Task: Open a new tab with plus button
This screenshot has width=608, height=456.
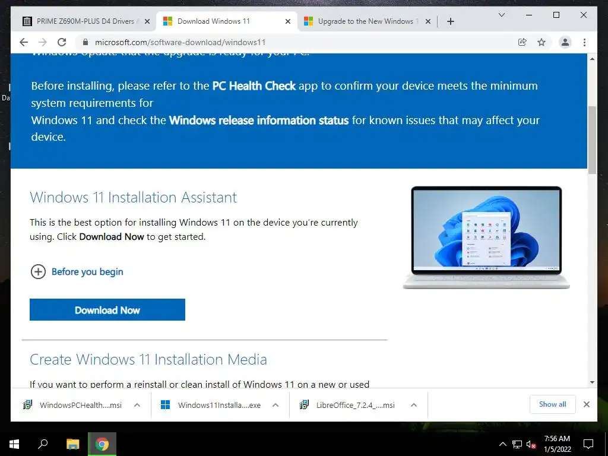Action: tap(451, 21)
